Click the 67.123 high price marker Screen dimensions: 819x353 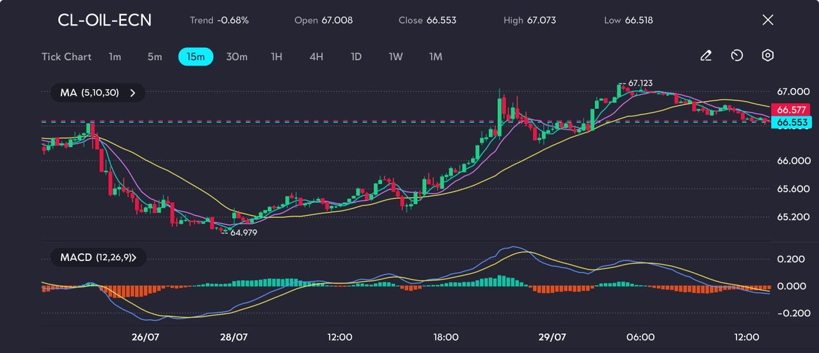[x=640, y=83]
